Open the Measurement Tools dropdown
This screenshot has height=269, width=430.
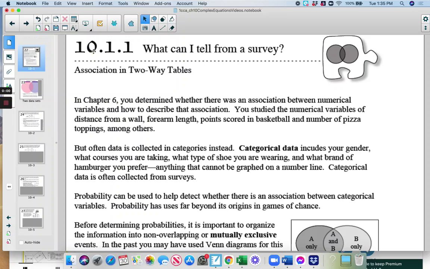point(74,28)
